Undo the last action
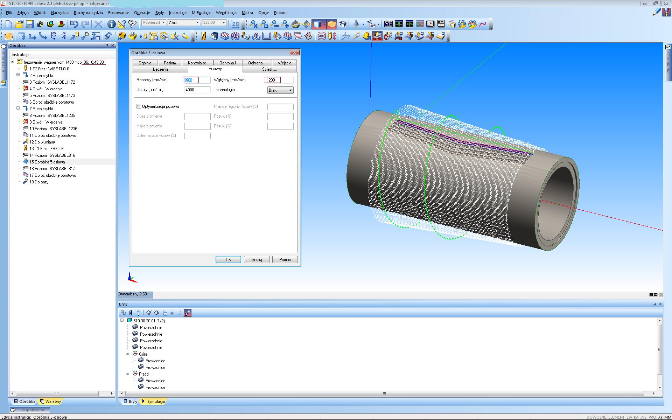 (x=74, y=24)
